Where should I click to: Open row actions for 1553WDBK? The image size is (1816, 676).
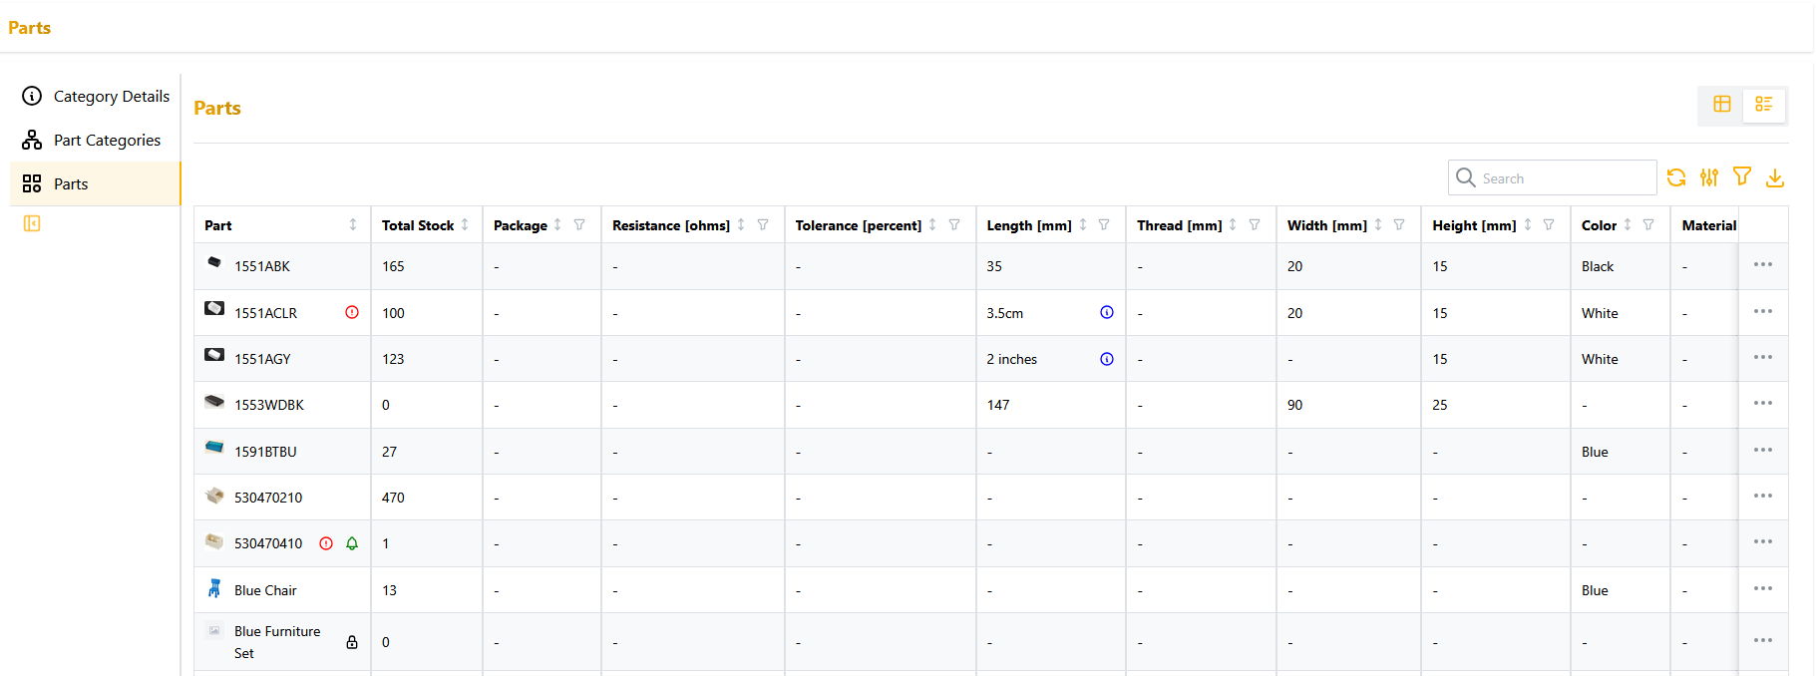tap(1763, 403)
